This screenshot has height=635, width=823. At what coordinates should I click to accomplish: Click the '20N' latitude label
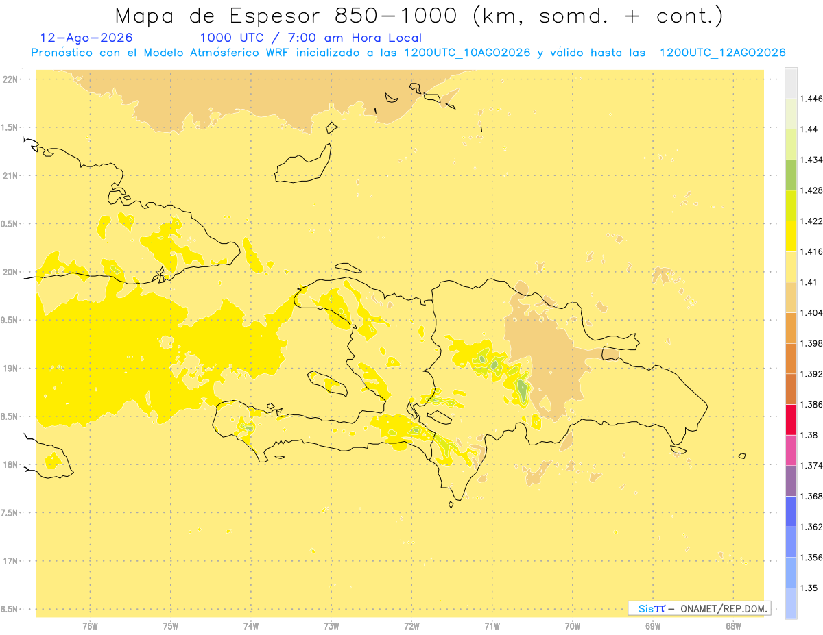(x=10, y=272)
